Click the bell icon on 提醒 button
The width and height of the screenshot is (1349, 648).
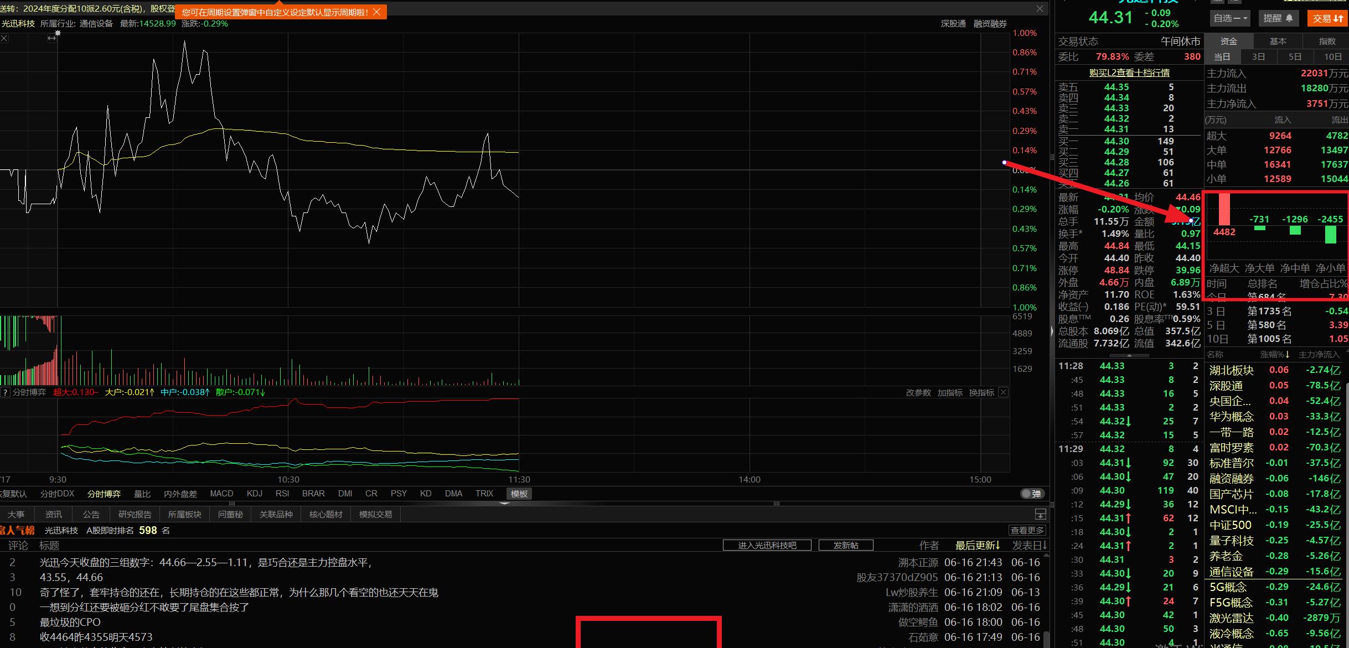click(x=1289, y=18)
